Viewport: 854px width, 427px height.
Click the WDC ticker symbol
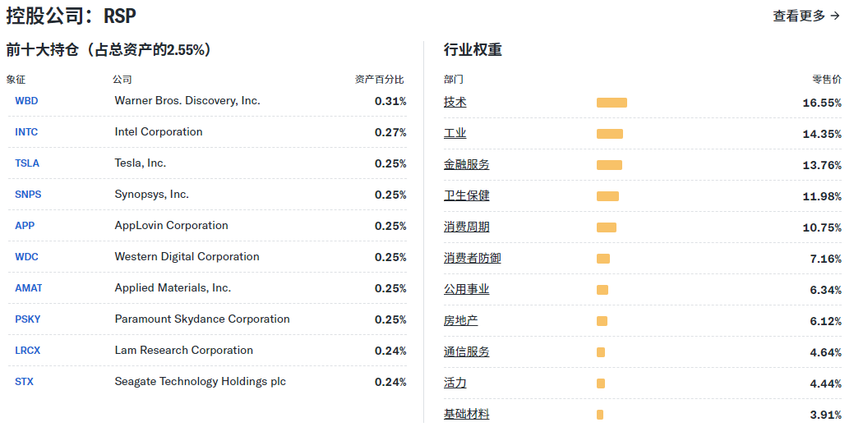[x=26, y=257]
